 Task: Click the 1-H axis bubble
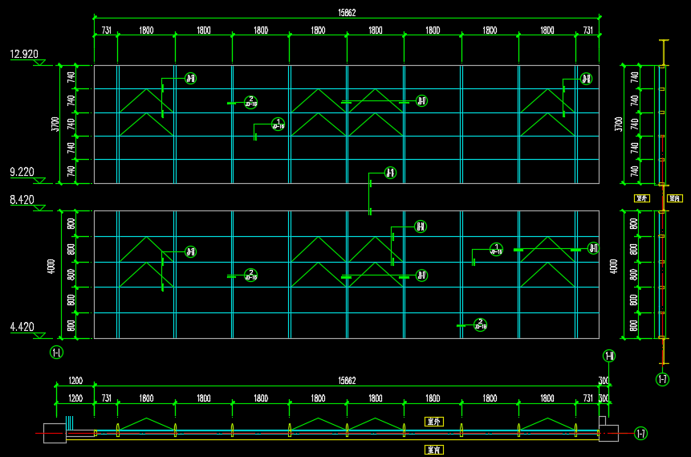coord(609,356)
